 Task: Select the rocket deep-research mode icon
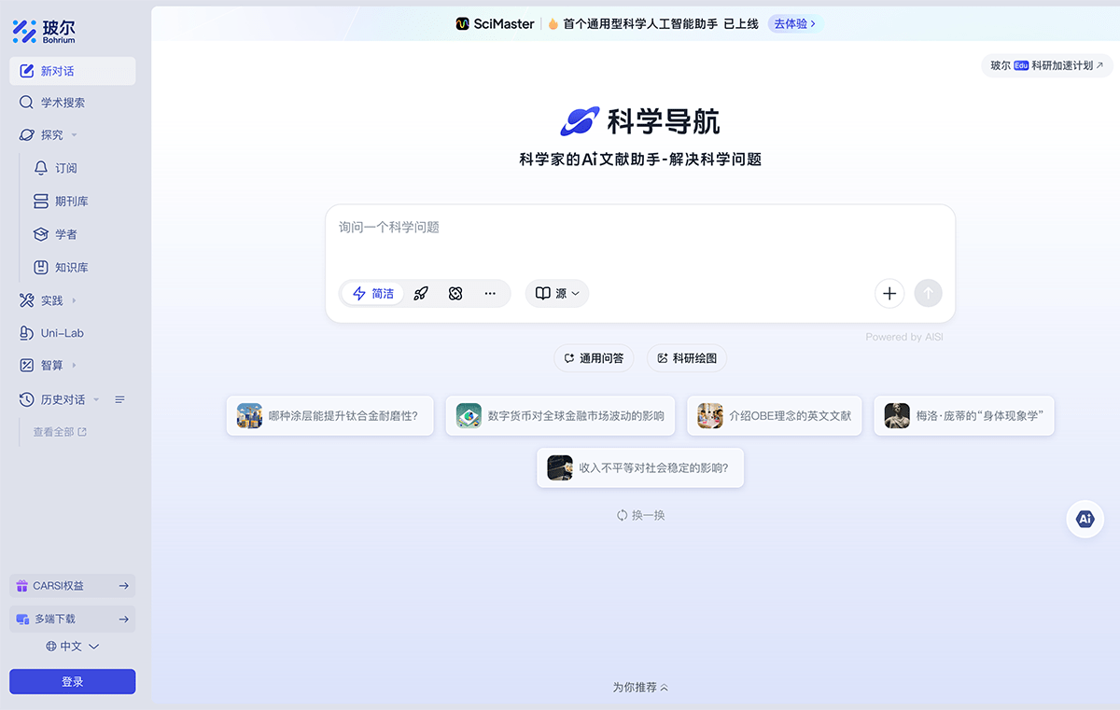(421, 293)
